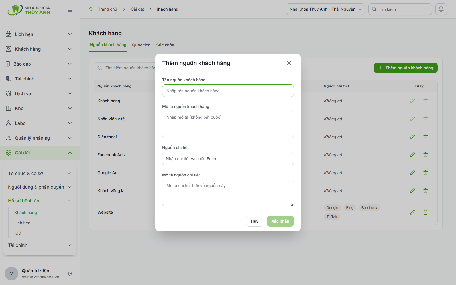Edit the Google Ads row
The image size is (456, 285).
click(412, 173)
